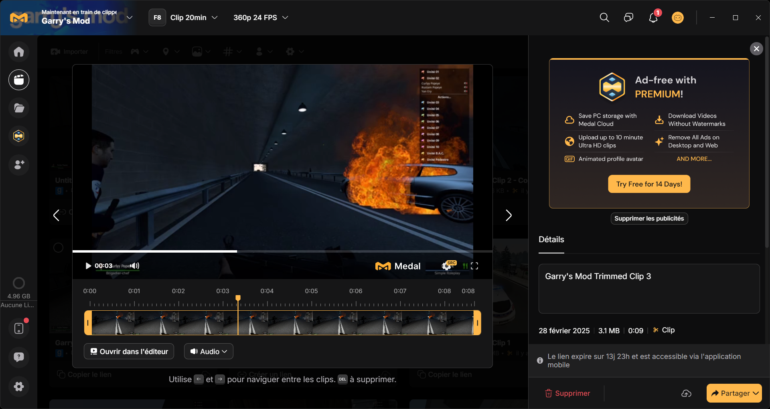Click the Clip type label in details
770x409 pixels.
click(664, 330)
